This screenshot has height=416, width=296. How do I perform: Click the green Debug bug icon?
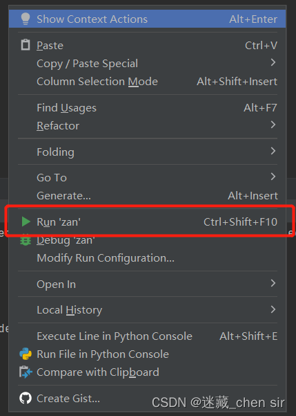pos(26,239)
